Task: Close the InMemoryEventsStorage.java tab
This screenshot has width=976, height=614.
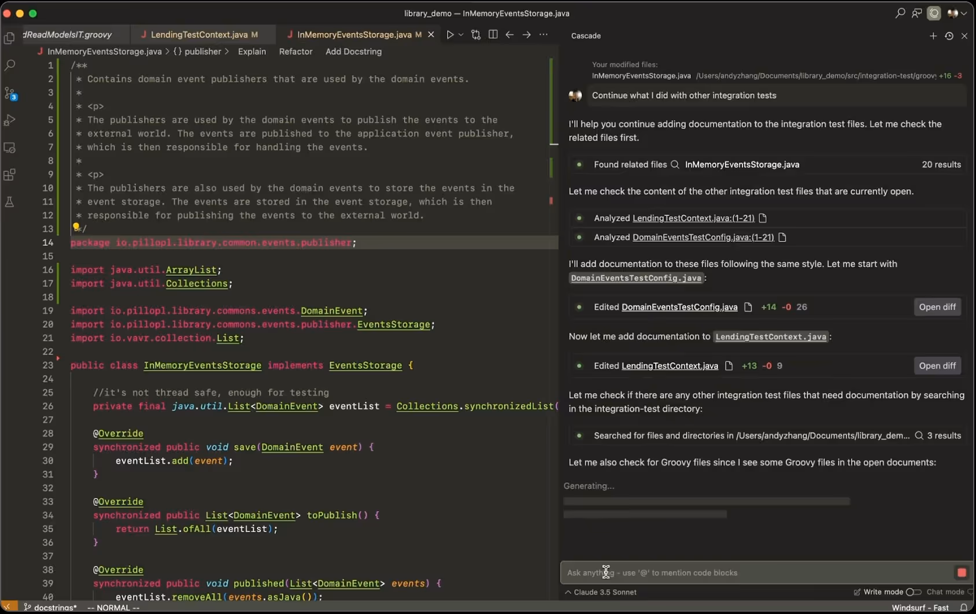Action: 431,35
